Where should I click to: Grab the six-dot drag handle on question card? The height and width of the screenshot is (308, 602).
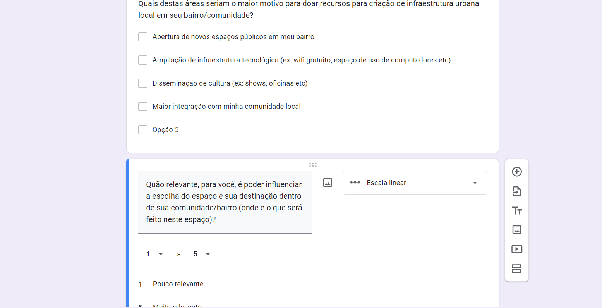click(x=313, y=165)
